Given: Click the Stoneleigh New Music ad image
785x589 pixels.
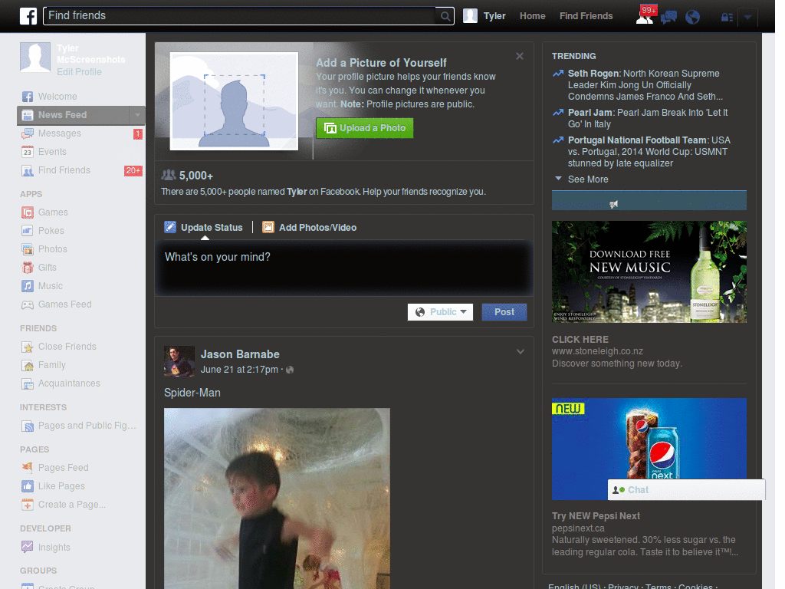Looking at the screenshot, I should (x=649, y=272).
